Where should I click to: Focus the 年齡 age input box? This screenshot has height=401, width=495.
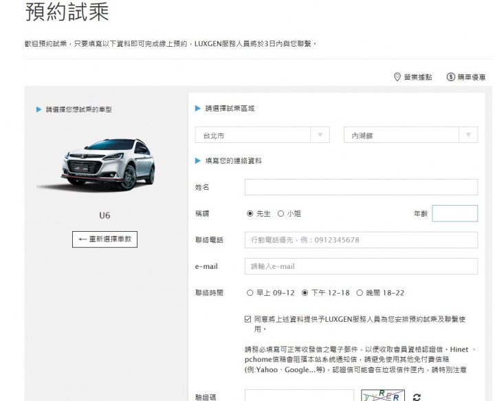click(455, 213)
